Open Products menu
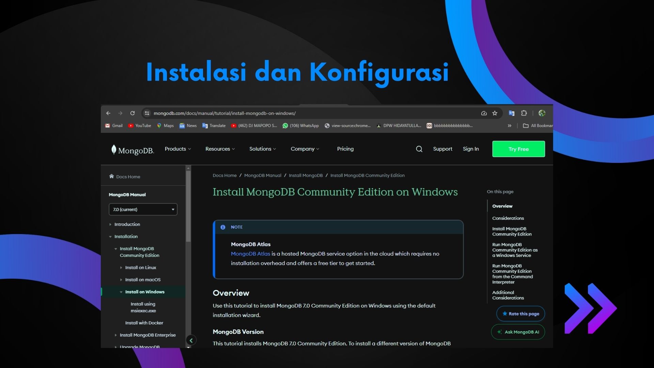Viewport: 654px width, 368px height. pos(178,149)
